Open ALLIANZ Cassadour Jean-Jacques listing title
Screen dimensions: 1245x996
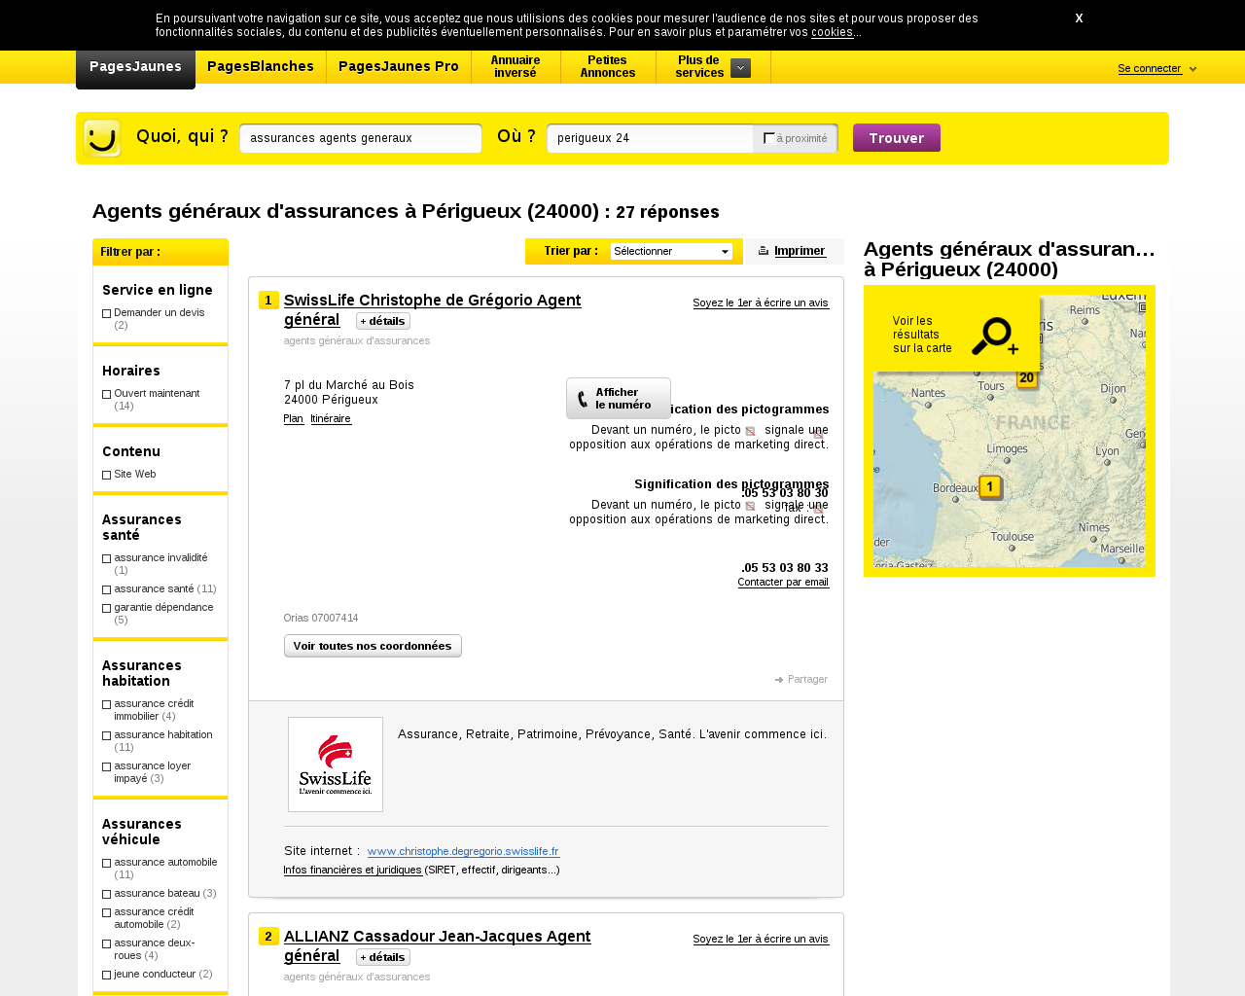[438, 946]
